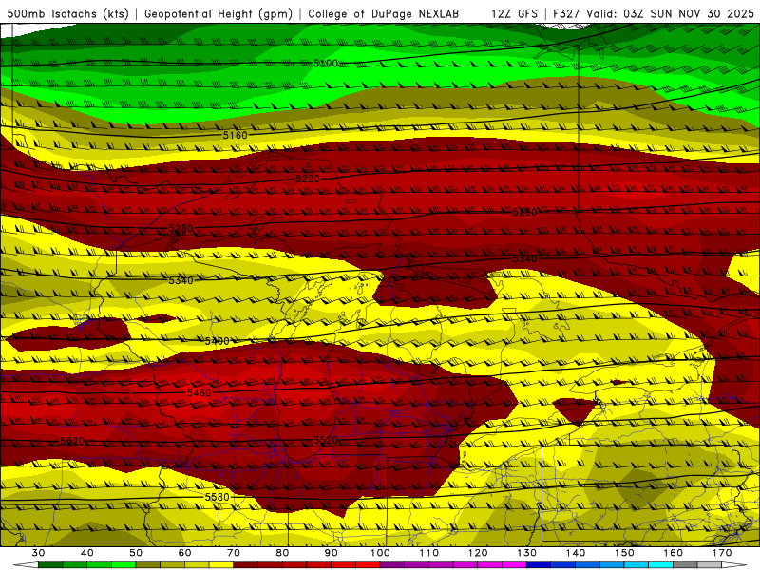Click the 5400 height contour label

[x=217, y=341]
